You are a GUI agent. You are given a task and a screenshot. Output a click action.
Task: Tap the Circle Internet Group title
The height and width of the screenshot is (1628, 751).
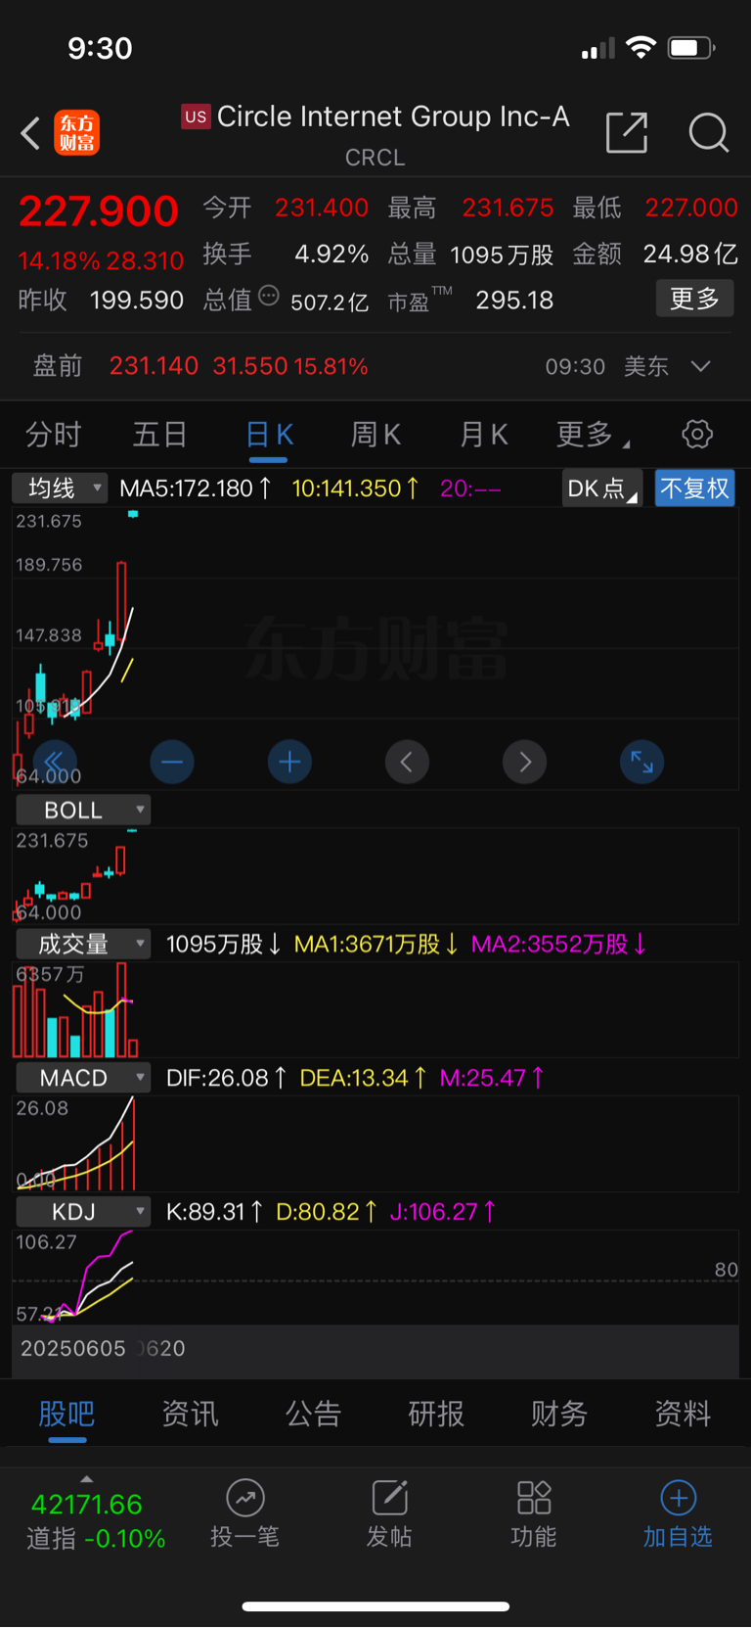[x=393, y=116]
